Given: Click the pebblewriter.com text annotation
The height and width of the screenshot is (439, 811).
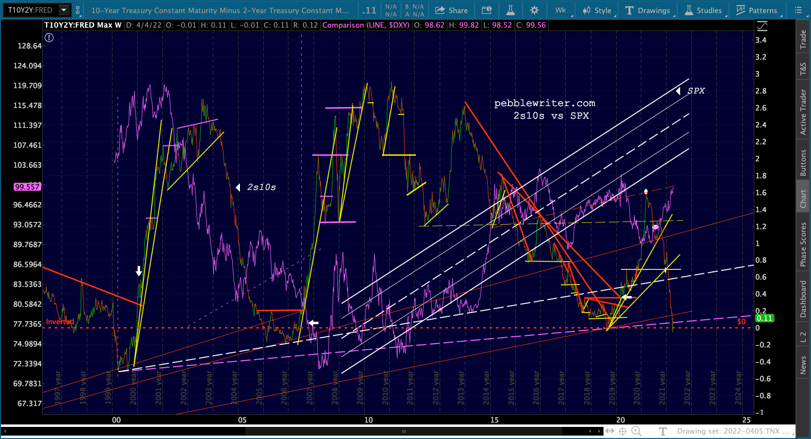Looking at the screenshot, I should pyautogui.click(x=545, y=103).
